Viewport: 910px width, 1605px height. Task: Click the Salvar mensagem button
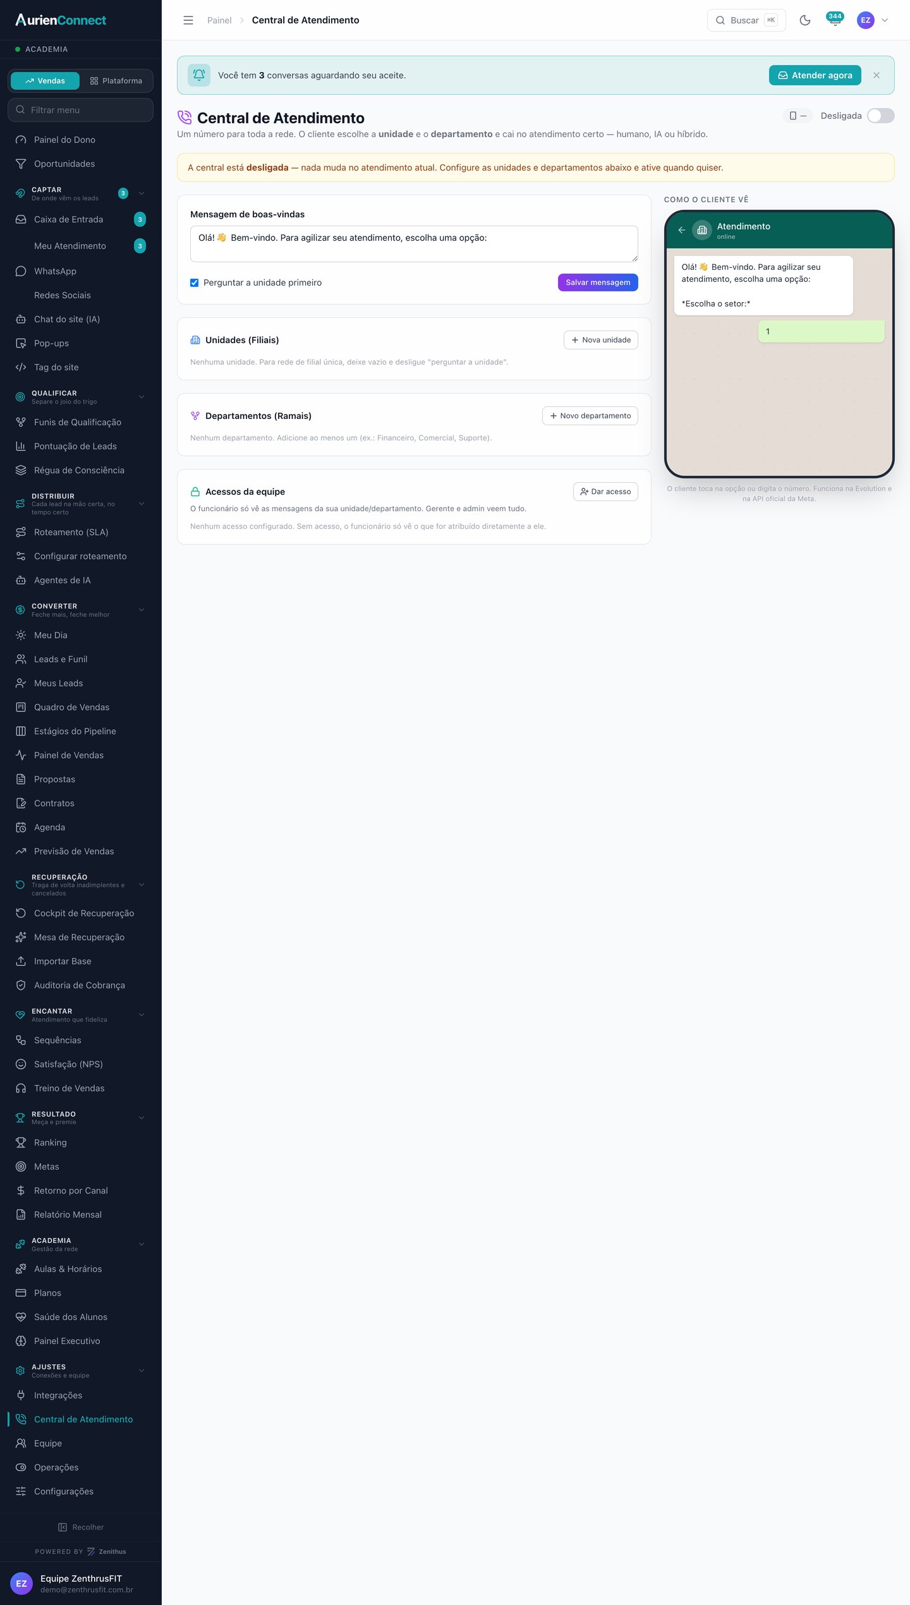point(598,282)
